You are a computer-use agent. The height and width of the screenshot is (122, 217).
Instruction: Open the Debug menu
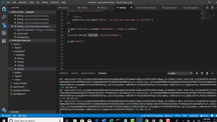pyautogui.click(x=45, y=2)
